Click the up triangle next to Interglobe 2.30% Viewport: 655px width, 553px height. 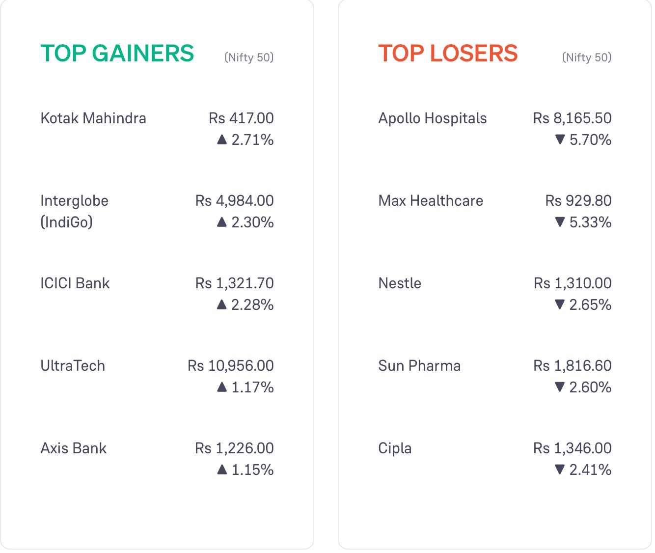click(221, 222)
